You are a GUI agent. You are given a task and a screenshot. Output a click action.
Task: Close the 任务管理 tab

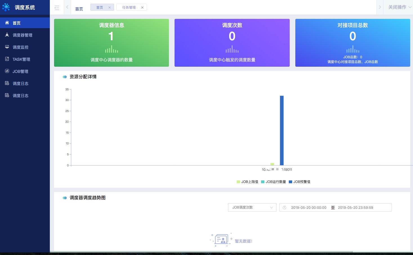coord(142,7)
